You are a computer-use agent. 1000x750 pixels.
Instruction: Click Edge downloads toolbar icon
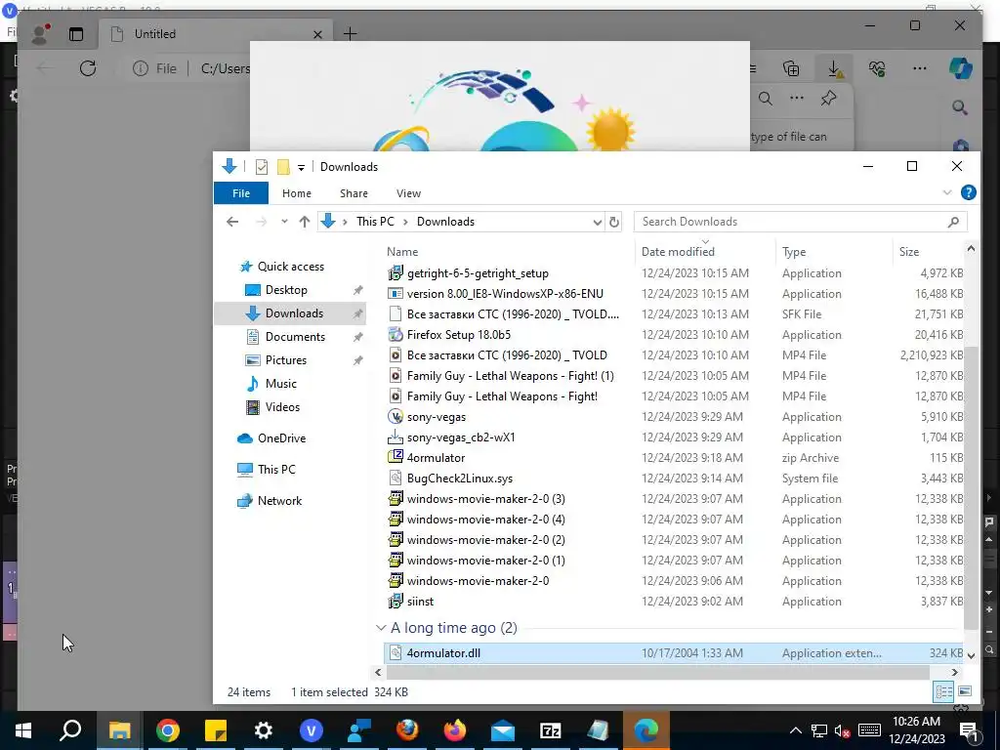pos(834,68)
